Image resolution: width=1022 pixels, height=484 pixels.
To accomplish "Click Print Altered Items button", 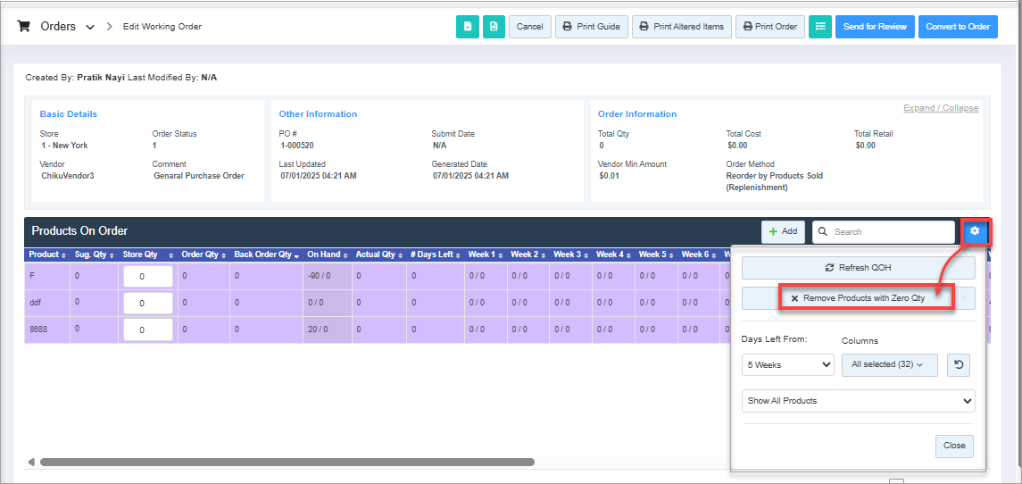I will pyautogui.click(x=682, y=27).
